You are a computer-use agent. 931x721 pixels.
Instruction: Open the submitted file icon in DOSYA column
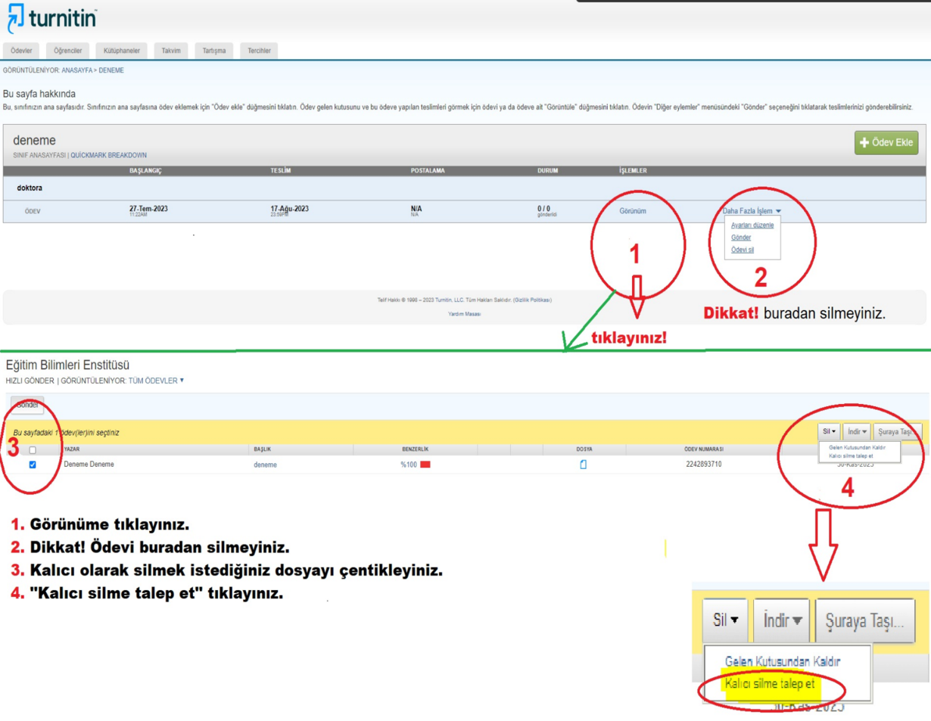pos(583,465)
